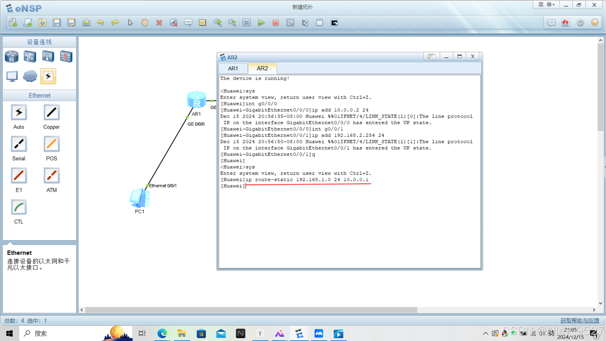Click the New Topology toolbar icon

coord(13,22)
